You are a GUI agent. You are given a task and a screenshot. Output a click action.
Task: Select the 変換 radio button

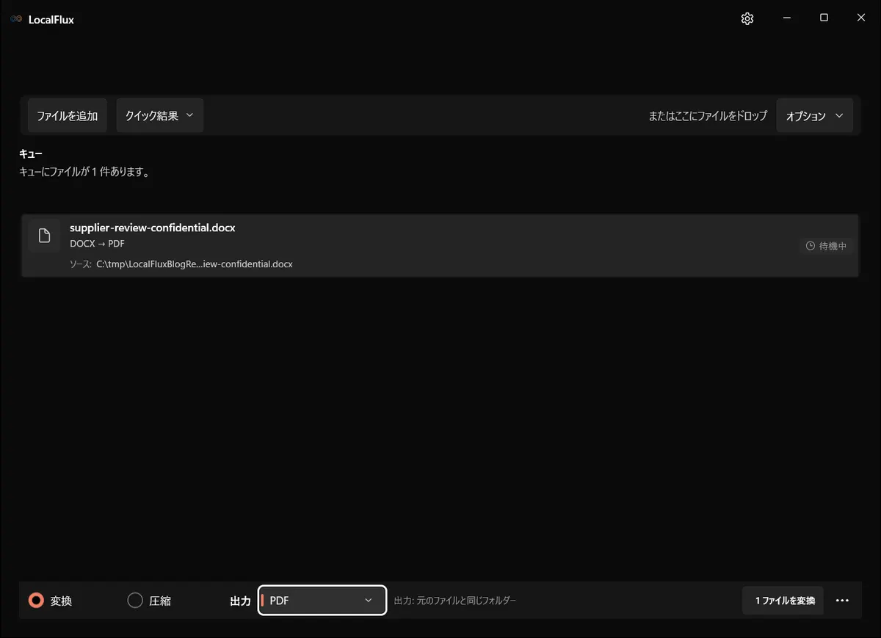coord(36,601)
